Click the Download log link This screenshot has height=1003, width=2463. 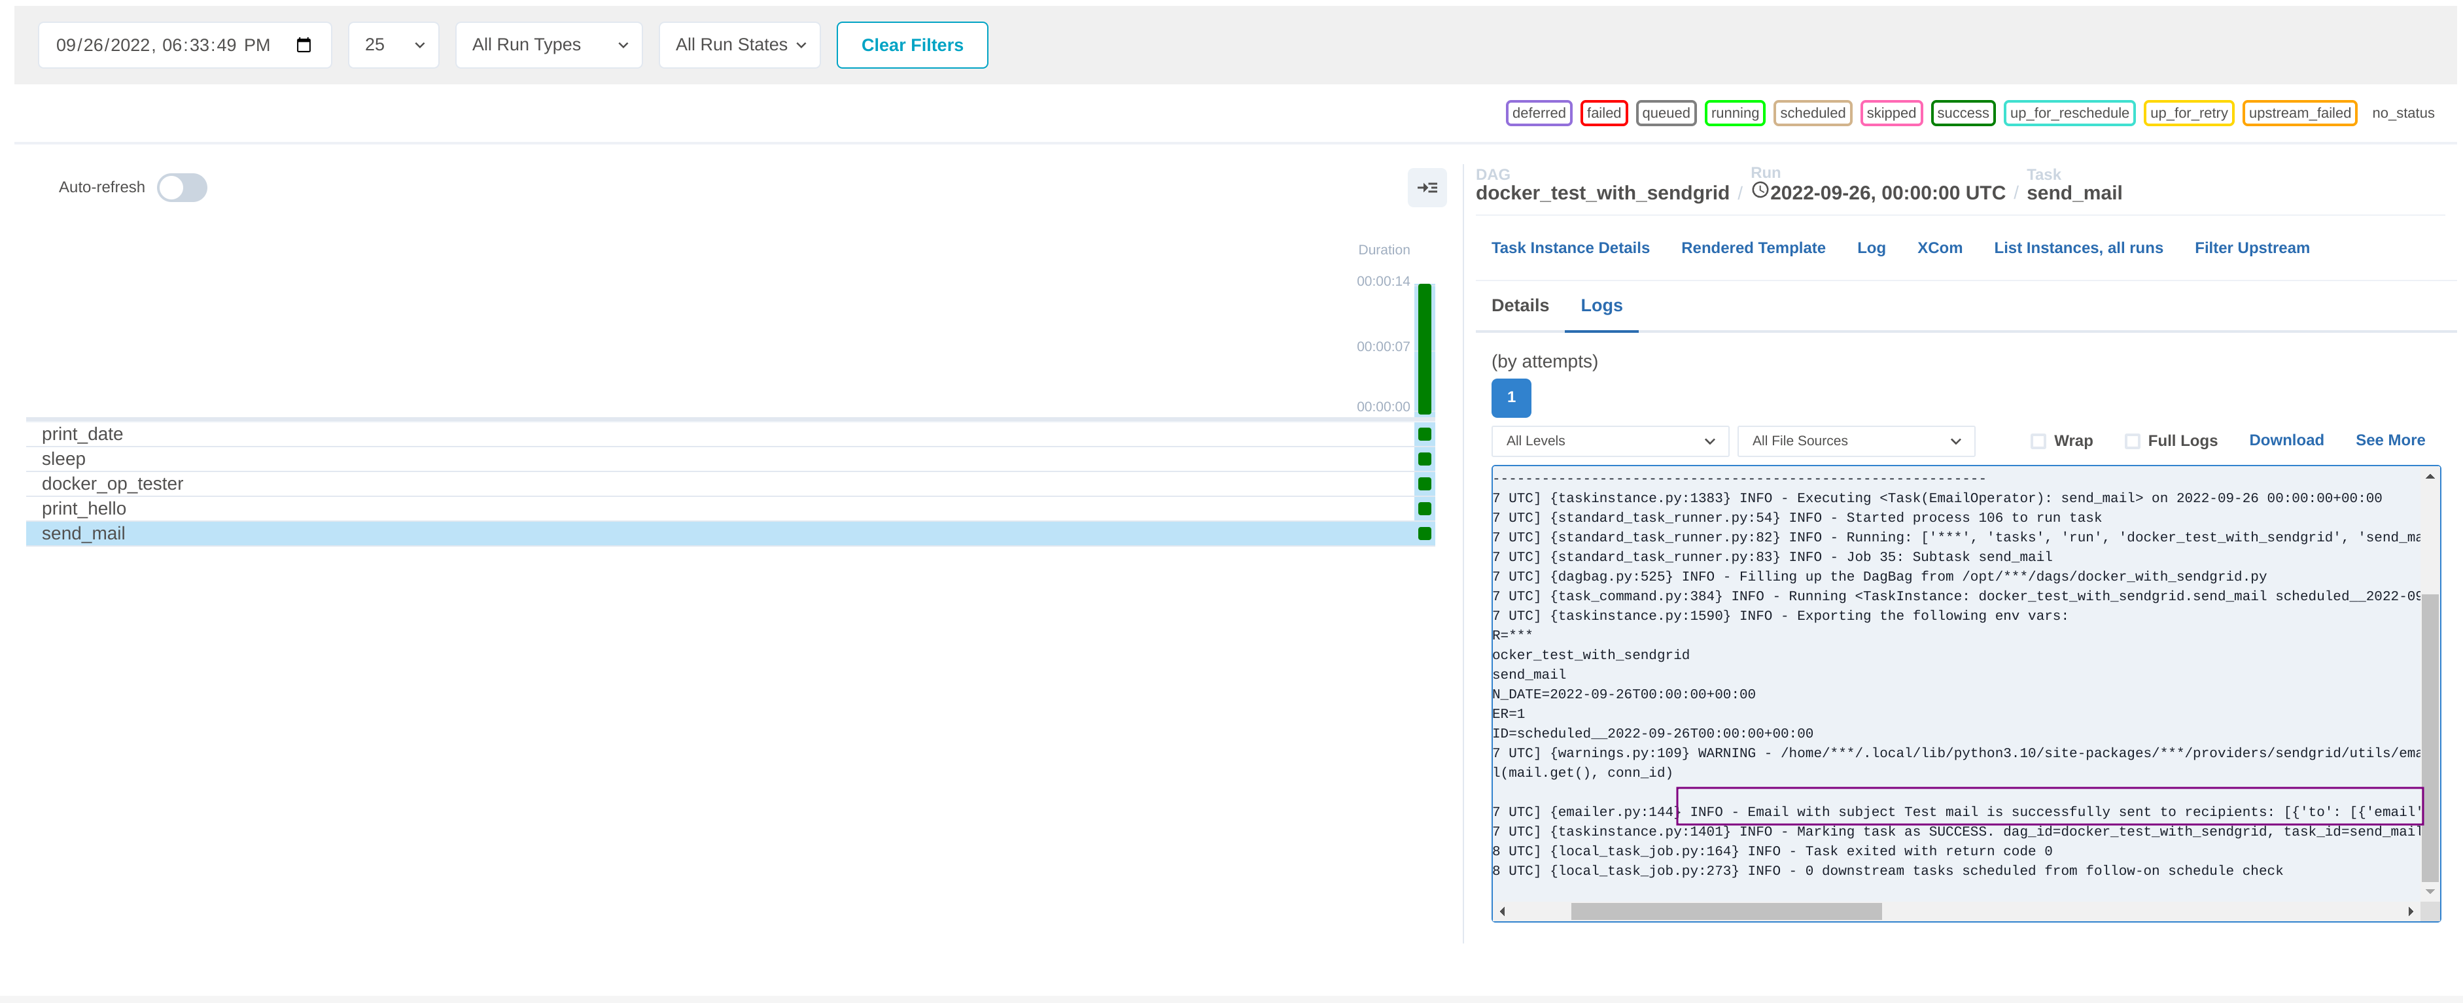pyautogui.click(x=2285, y=439)
